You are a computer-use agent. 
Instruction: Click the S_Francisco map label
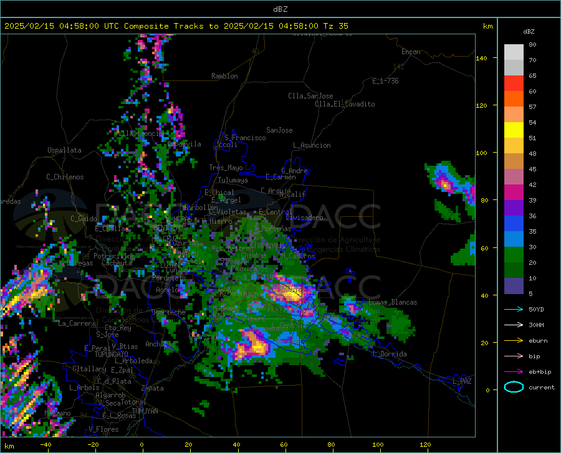(x=245, y=138)
